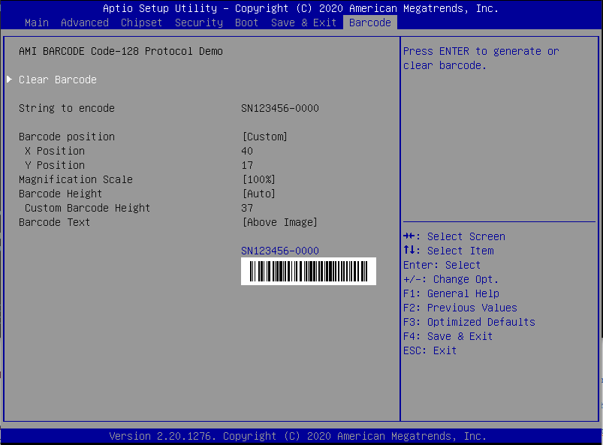The height and width of the screenshot is (445, 603).
Task: Select the Chipset tab
Action: [141, 23]
